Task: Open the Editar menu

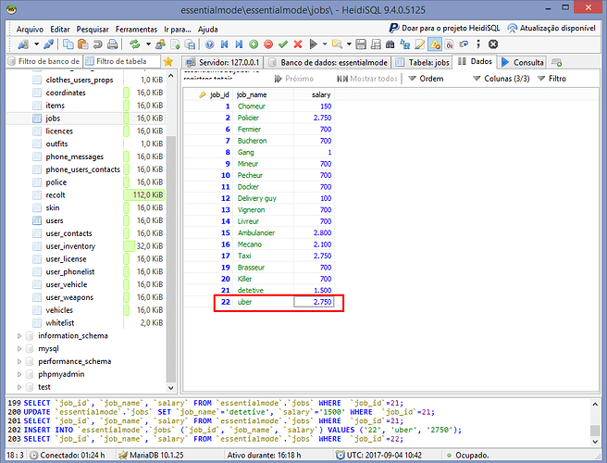Action: click(60, 29)
